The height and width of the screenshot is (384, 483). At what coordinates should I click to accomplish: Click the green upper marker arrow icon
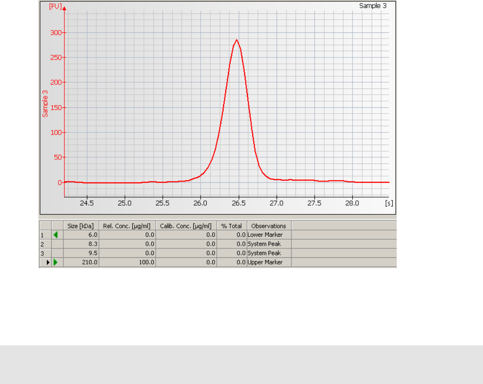[56, 262]
